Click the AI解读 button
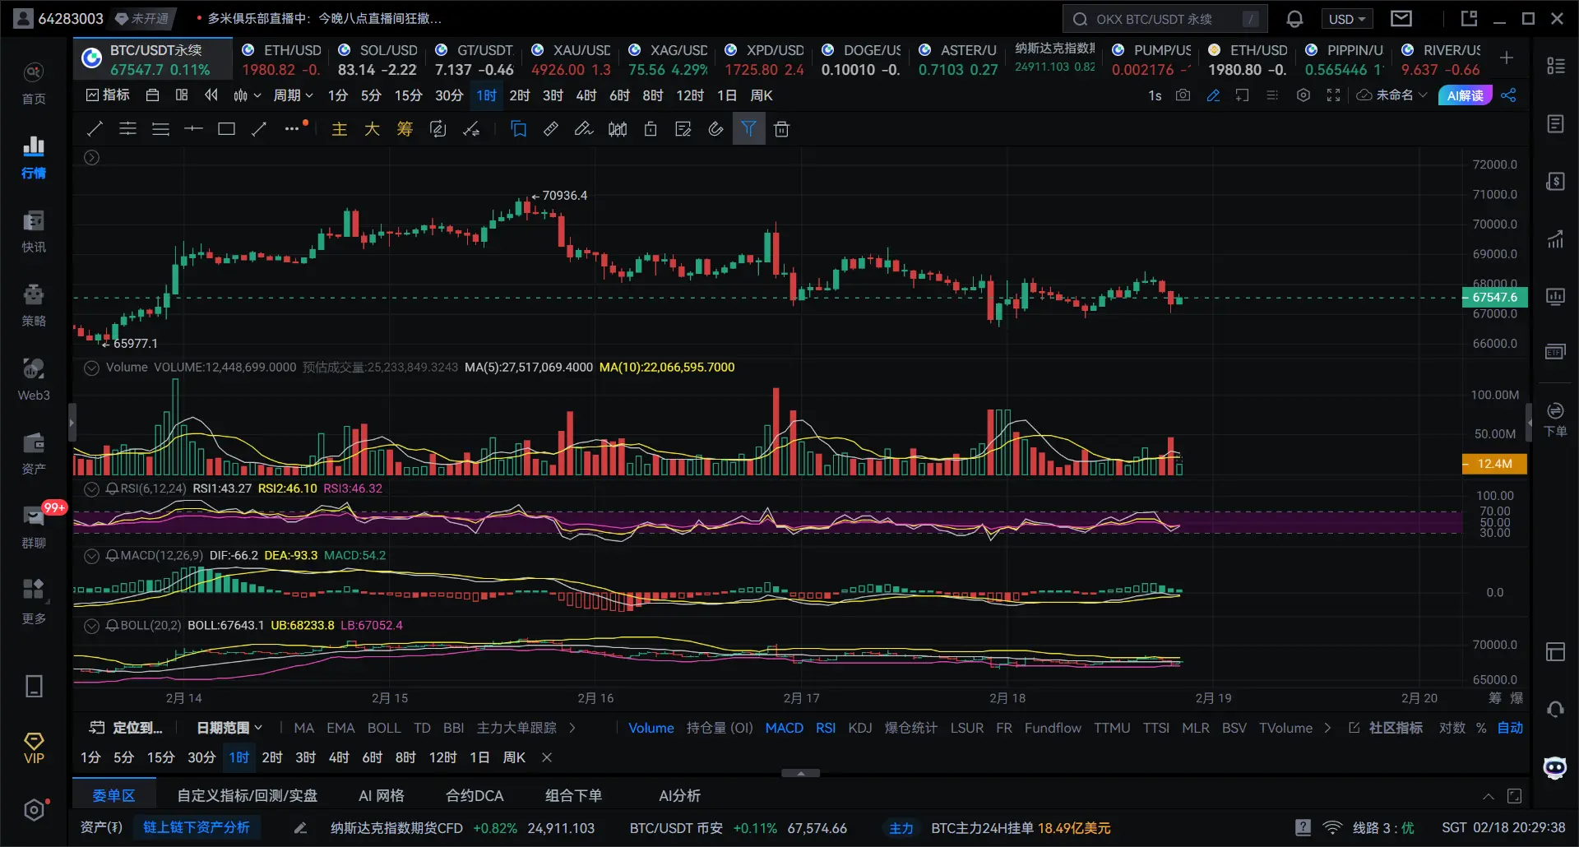The width and height of the screenshot is (1579, 847). point(1465,95)
